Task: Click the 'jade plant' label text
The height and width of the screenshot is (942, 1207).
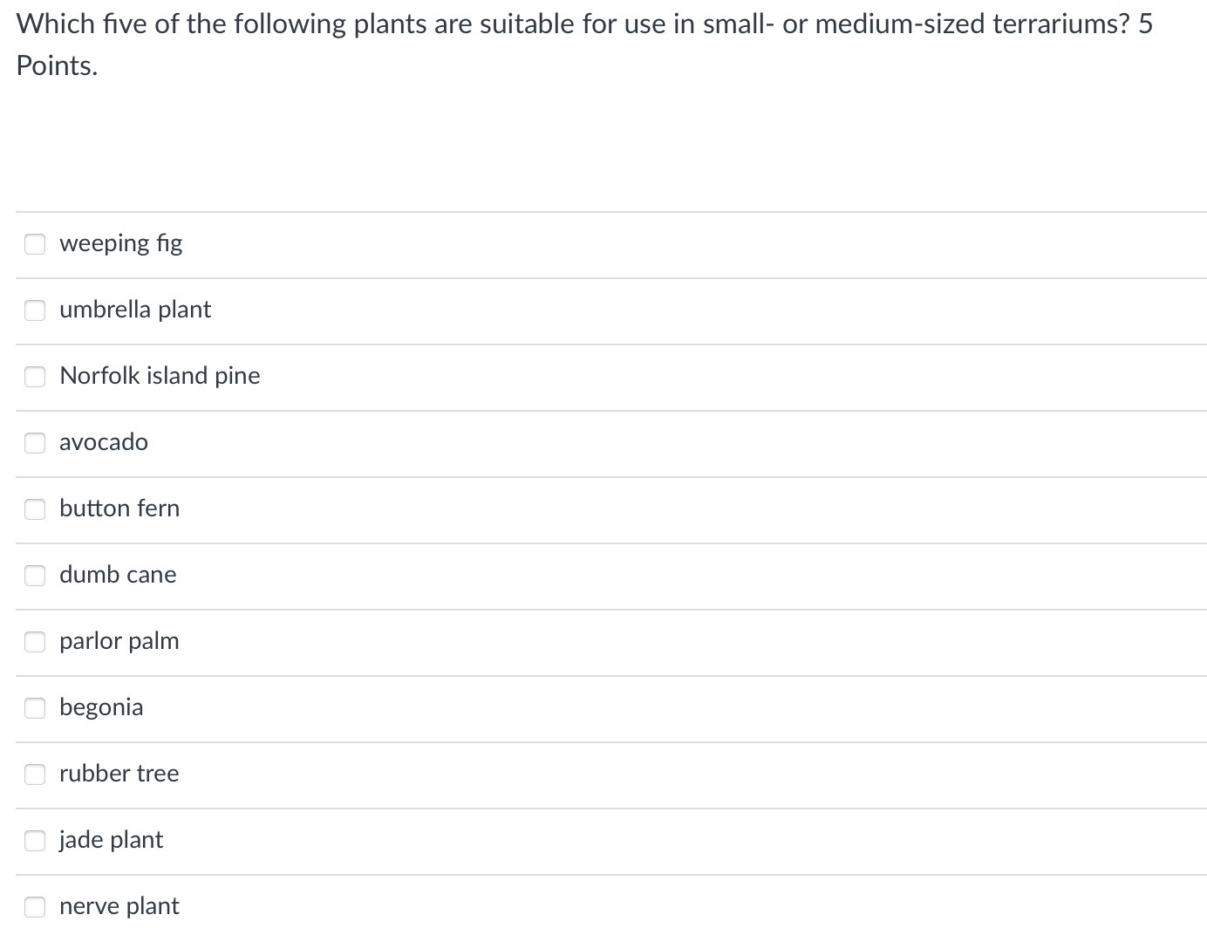Action: (x=112, y=839)
